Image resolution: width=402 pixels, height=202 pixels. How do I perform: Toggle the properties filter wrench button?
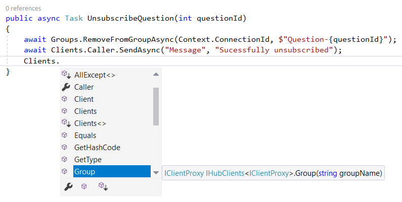[x=68, y=186]
